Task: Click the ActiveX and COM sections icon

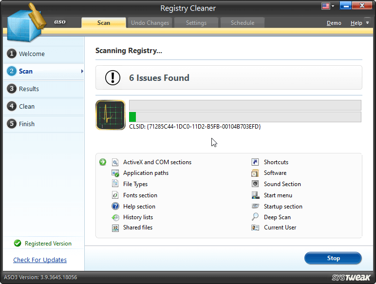Action: [115, 162]
